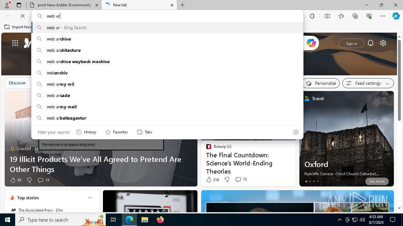Open Copilot sidebar icon
Viewport: 403px width, 226px height.
point(396,16)
